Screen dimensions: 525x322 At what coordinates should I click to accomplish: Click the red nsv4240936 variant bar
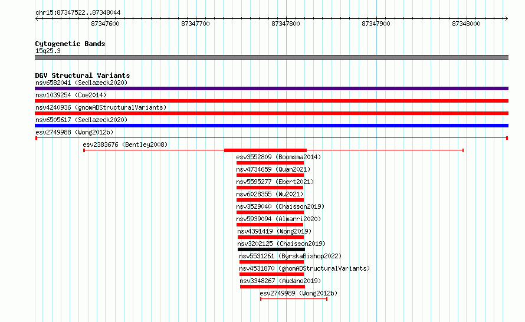click(x=271, y=113)
